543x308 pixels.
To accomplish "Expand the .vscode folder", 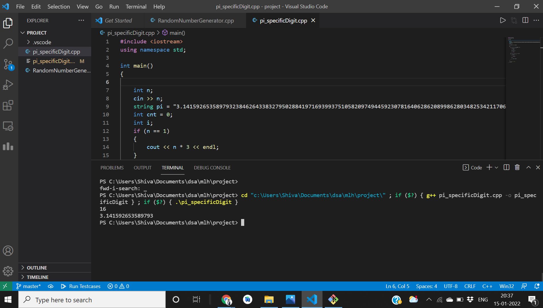I will pyautogui.click(x=42, y=42).
